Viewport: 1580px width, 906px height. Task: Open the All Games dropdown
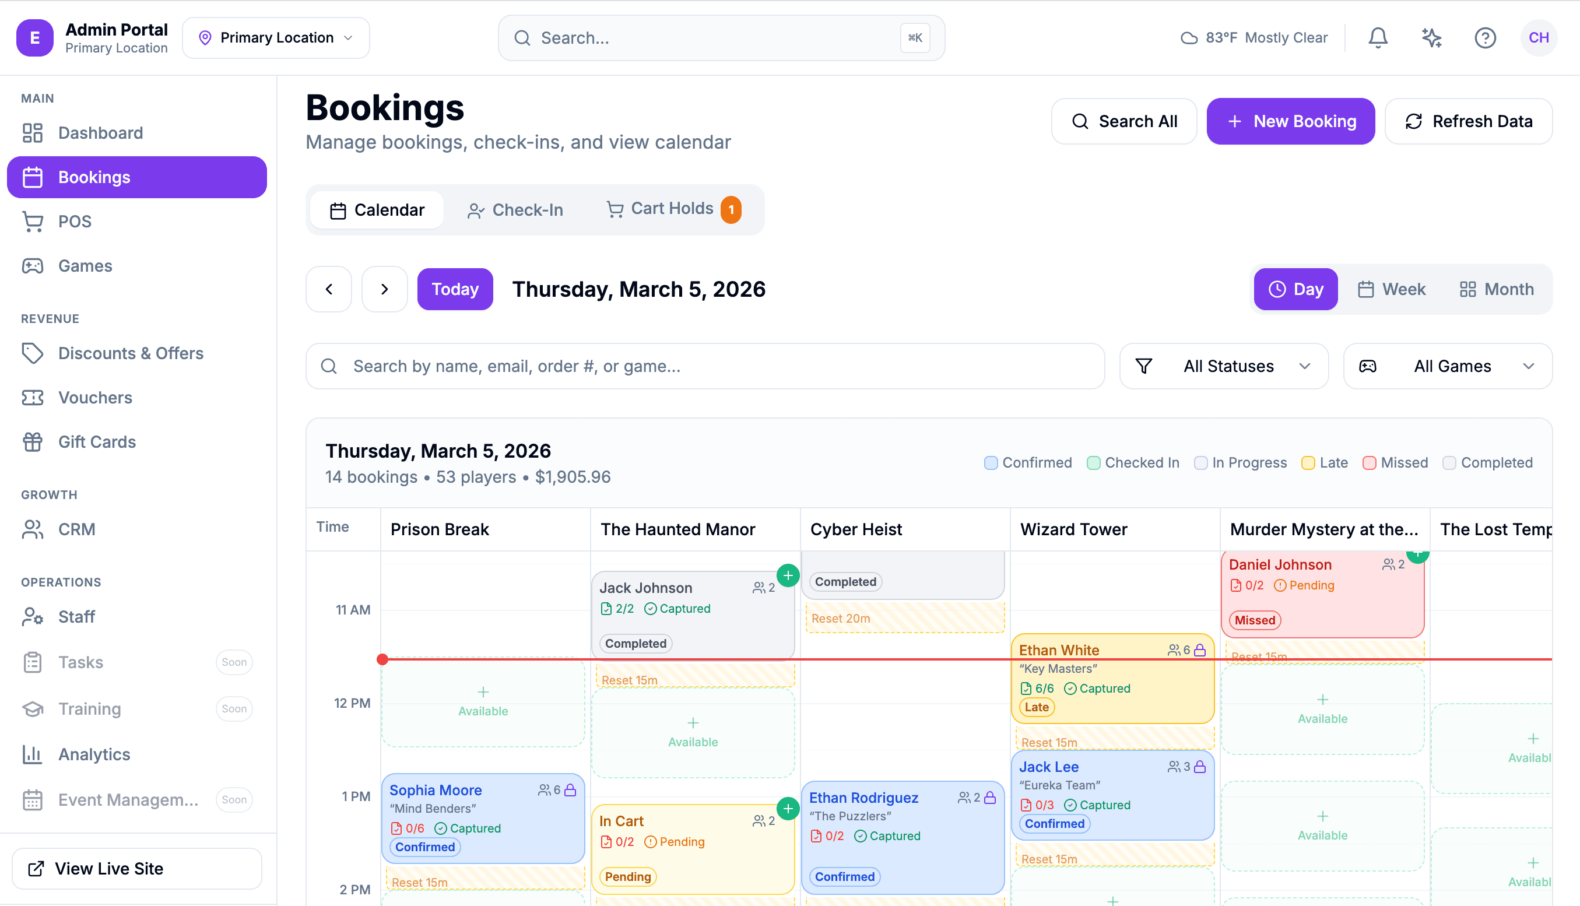pyautogui.click(x=1447, y=366)
